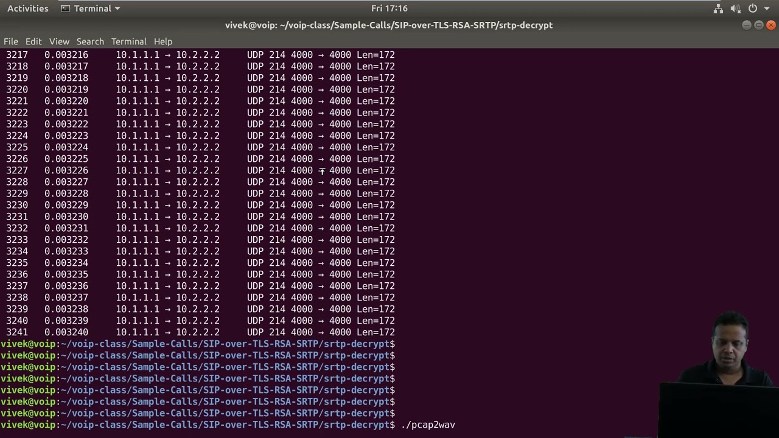This screenshot has height=438, width=779.
Task: Click packet number 3238
Action: (x=17, y=297)
